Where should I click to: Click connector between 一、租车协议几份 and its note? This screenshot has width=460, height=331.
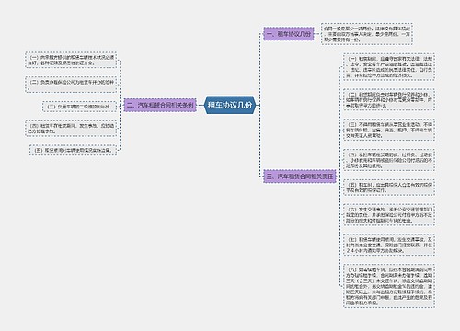click(x=317, y=34)
